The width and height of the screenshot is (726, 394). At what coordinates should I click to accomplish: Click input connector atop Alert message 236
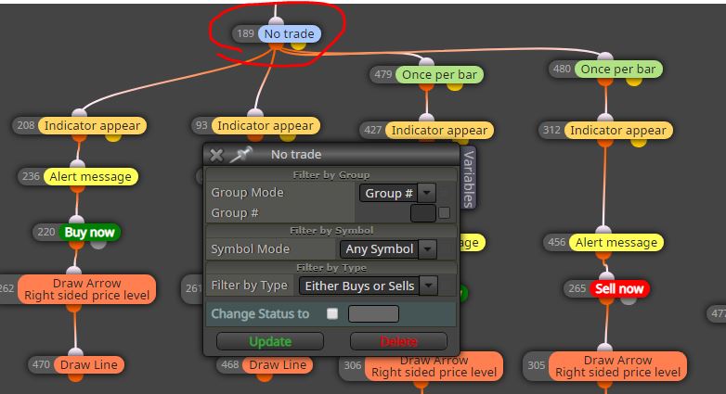[x=77, y=165]
